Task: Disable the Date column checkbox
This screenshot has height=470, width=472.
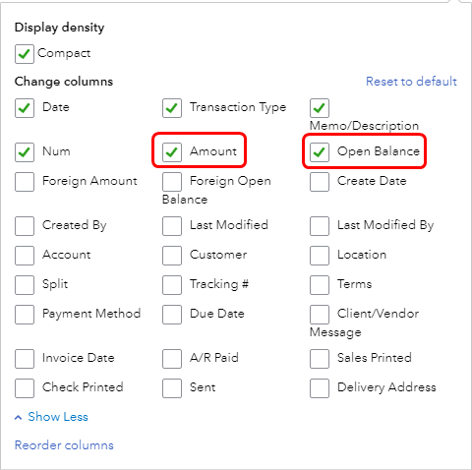Action: tap(25, 108)
